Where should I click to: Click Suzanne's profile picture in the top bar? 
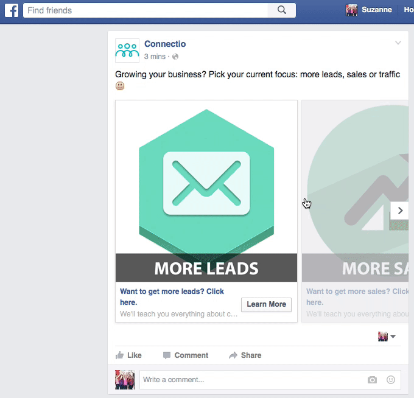pos(352,10)
